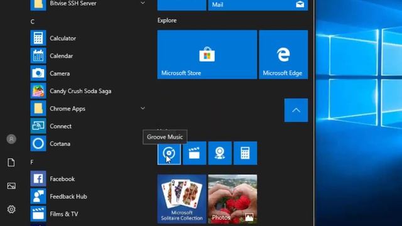Open the Microsoft Store tile
This screenshot has width=402, height=226.
[207, 55]
